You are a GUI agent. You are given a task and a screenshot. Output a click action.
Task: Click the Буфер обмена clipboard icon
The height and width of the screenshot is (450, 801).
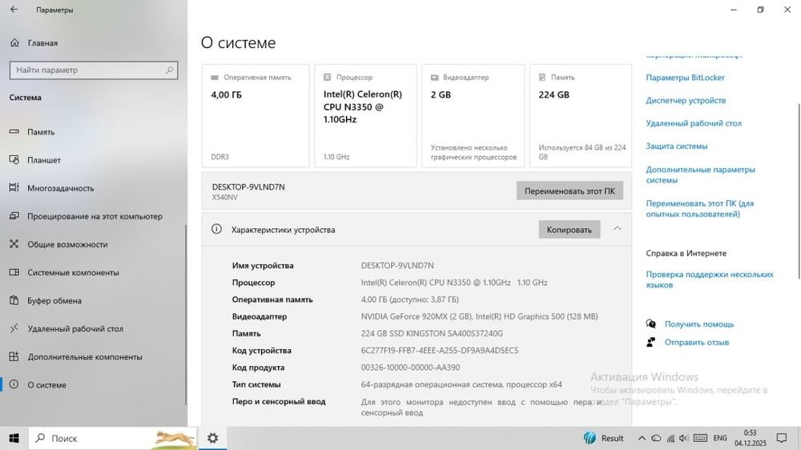(x=14, y=299)
